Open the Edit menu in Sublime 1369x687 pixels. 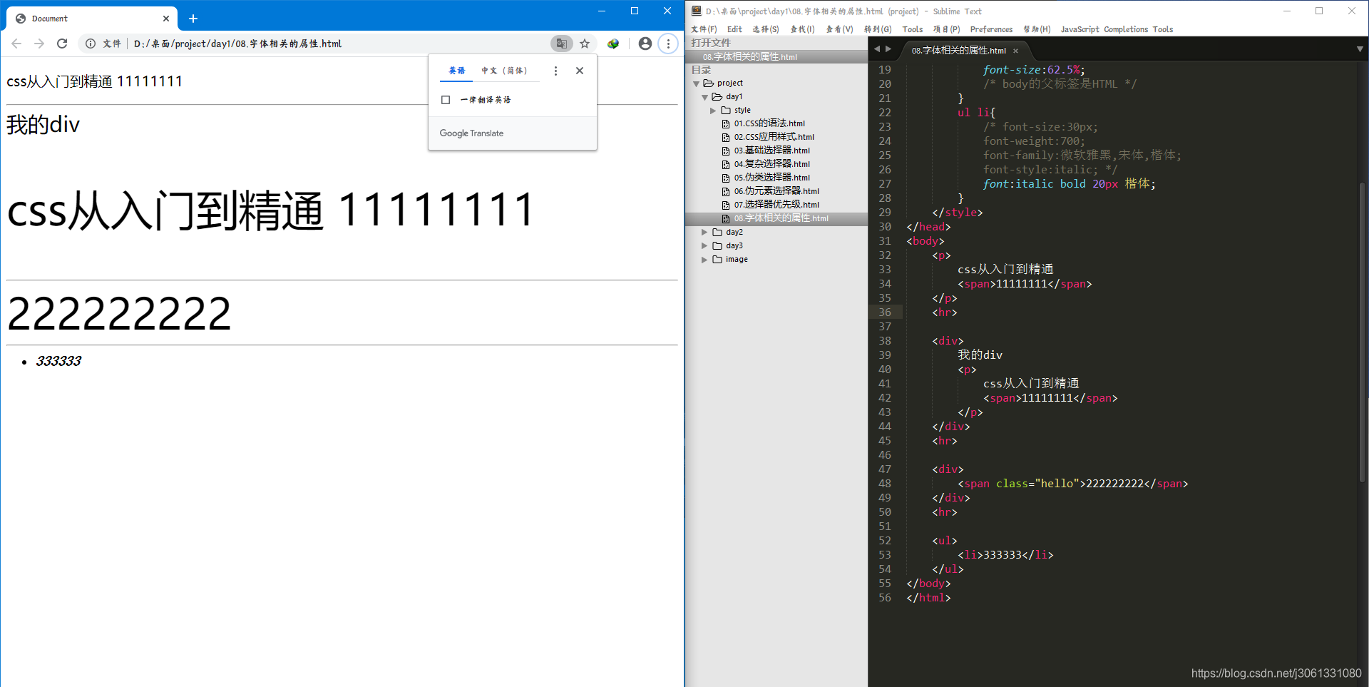click(734, 29)
